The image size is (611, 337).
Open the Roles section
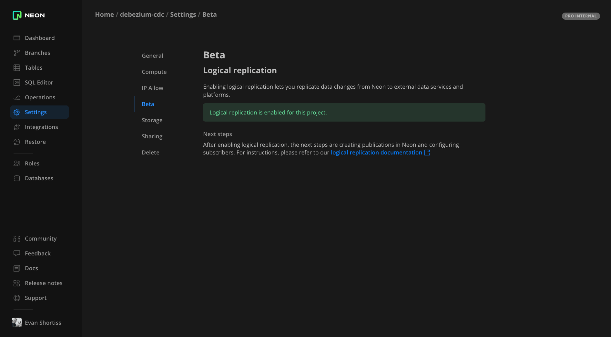coord(32,163)
